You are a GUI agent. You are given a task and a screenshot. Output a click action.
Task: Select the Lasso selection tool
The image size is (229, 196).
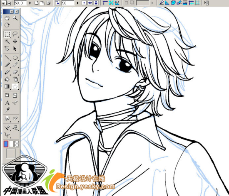point(15,34)
